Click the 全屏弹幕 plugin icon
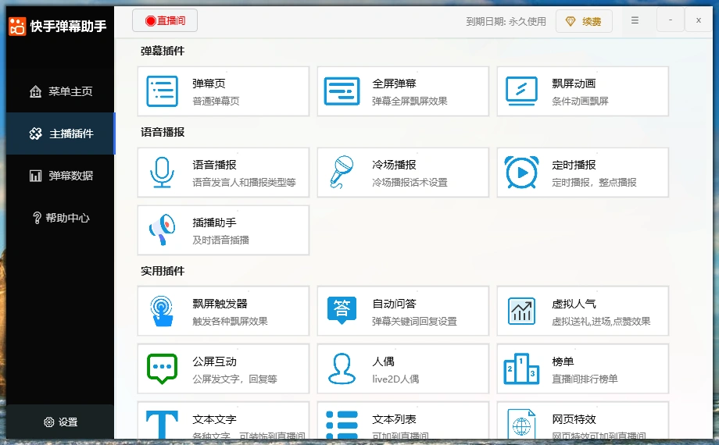This screenshot has height=445, width=719. [342, 91]
